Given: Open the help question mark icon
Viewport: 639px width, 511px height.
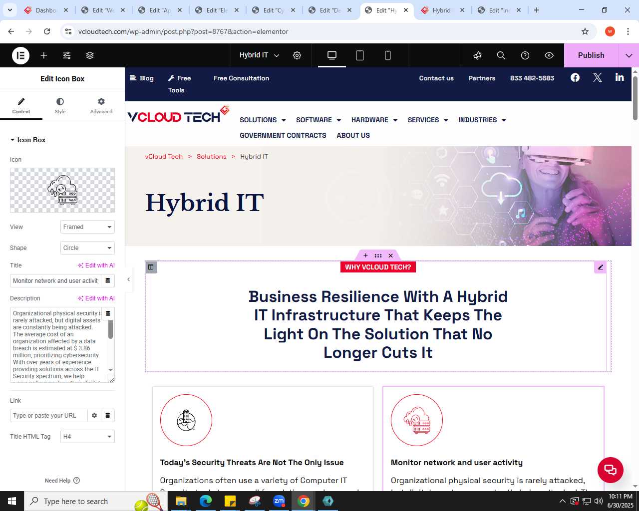Looking at the screenshot, I should (x=525, y=55).
